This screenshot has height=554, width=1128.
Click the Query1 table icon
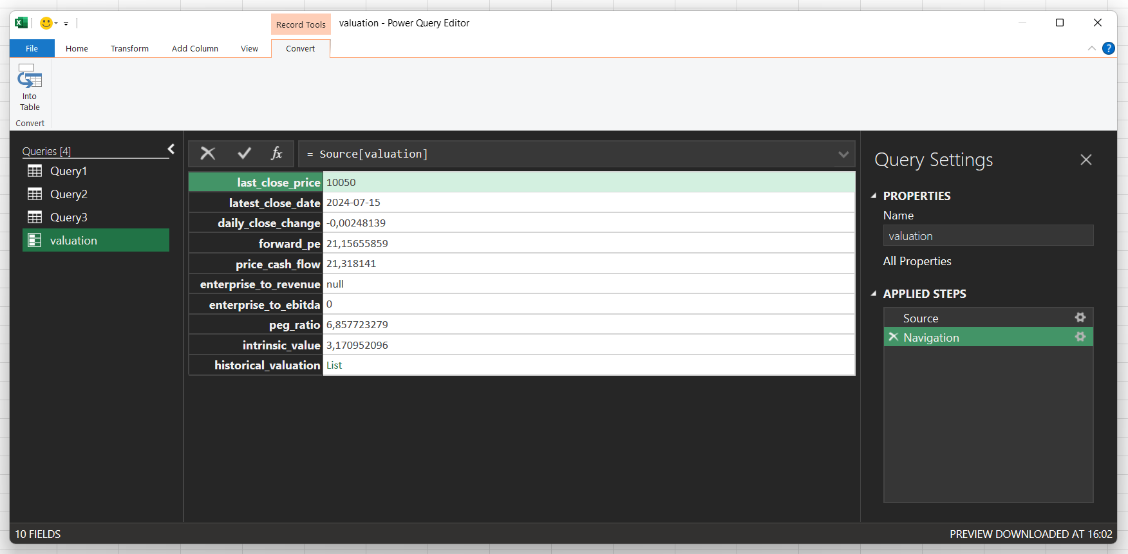pos(35,171)
